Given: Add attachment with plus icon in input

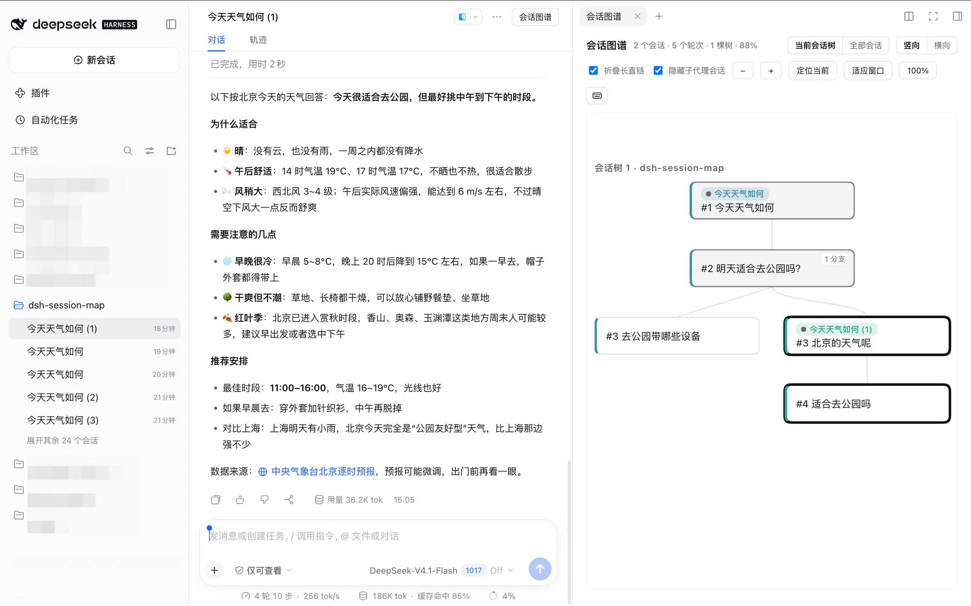Looking at the screenshot, I should click(x=214, y=570).
